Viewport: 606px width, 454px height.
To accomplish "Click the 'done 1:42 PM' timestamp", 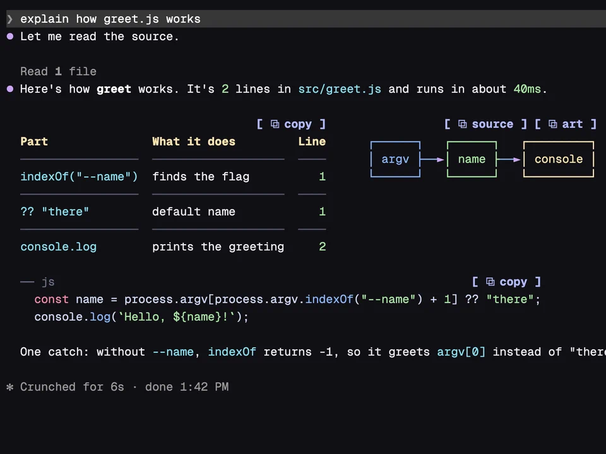I will click(187, 387).
